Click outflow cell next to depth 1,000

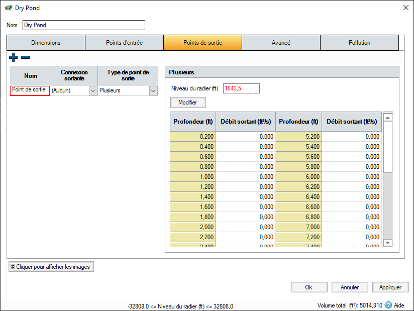pos(246,177)
